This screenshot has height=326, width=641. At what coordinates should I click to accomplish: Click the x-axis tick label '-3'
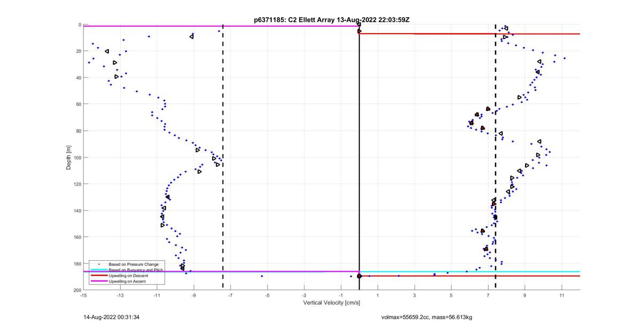[x=304, y=295]
